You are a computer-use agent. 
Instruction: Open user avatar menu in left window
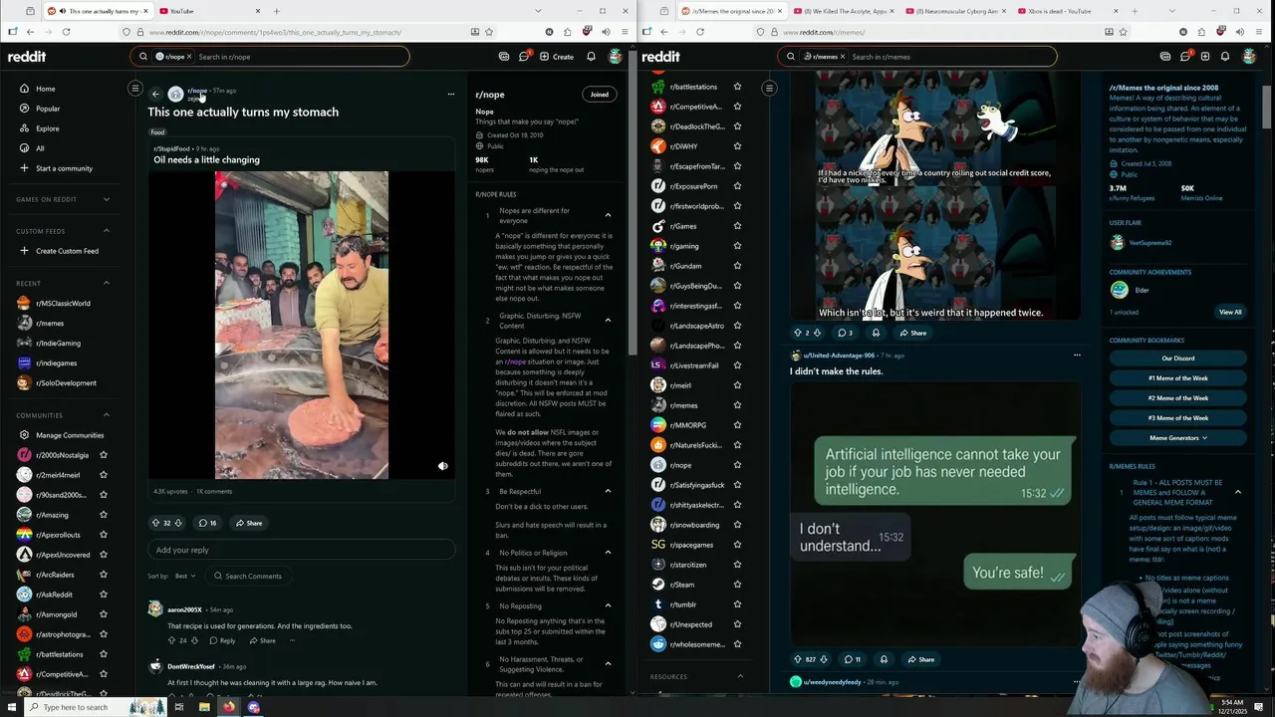point(616,57)
